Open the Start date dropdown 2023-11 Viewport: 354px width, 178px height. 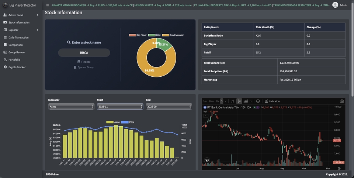(120, 106)
